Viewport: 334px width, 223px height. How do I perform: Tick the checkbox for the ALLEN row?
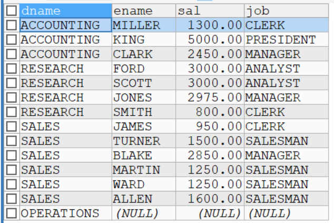click(x=13, y=199)
